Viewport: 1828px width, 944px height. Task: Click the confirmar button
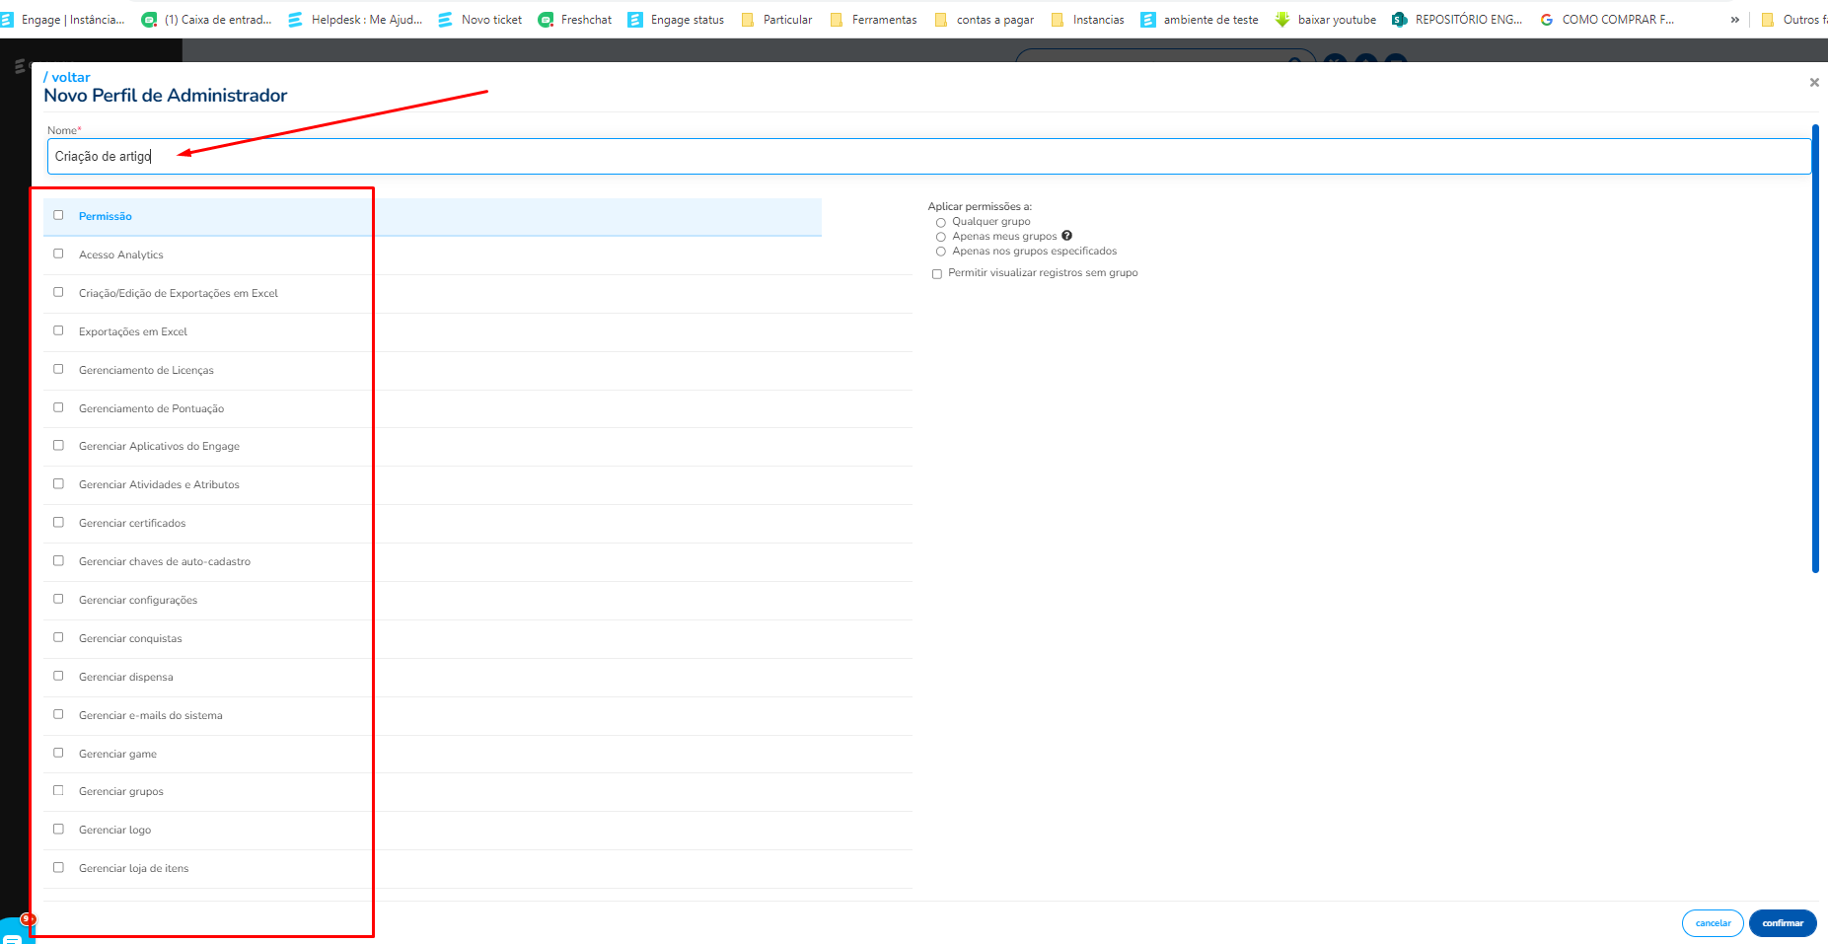click(x=1783, y=923)
